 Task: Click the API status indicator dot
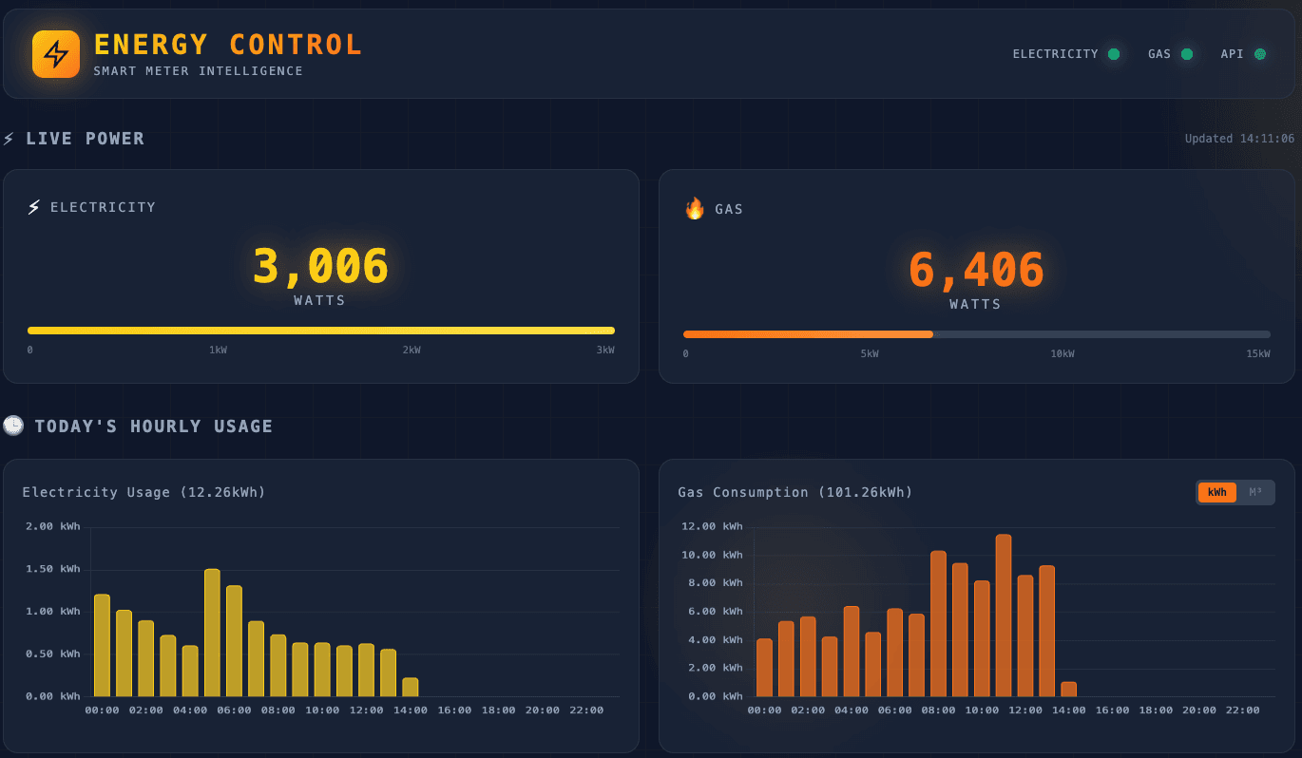click(x=1260, y=54)
